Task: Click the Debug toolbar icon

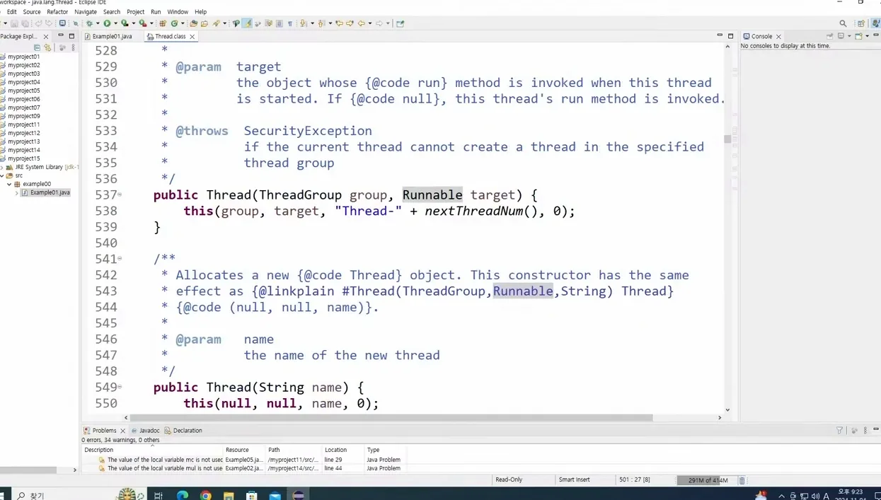Action: point(89,23)
